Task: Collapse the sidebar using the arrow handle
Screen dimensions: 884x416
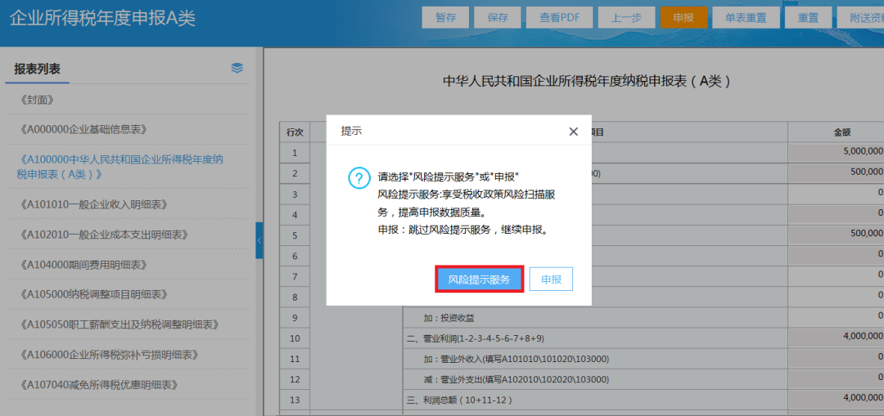Action: pos(259,240)
